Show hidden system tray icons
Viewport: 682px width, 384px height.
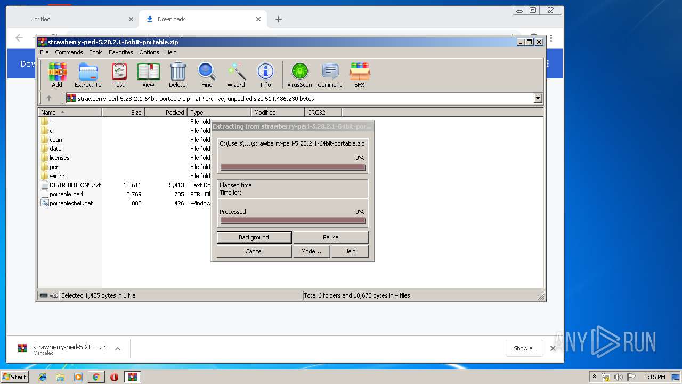595,377
